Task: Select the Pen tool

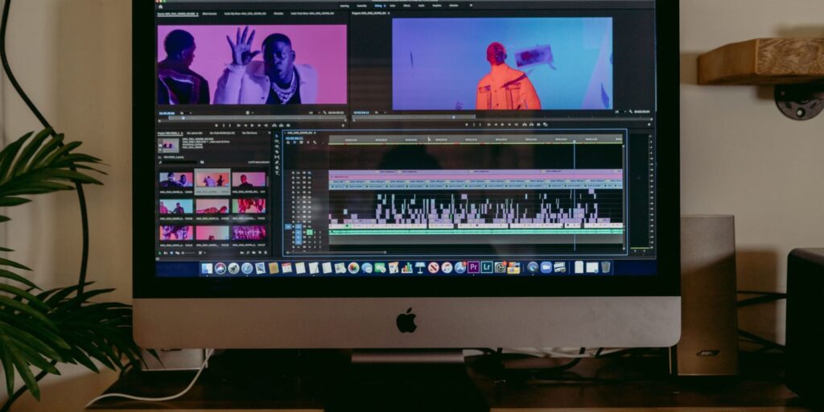Action: (277, 163)
